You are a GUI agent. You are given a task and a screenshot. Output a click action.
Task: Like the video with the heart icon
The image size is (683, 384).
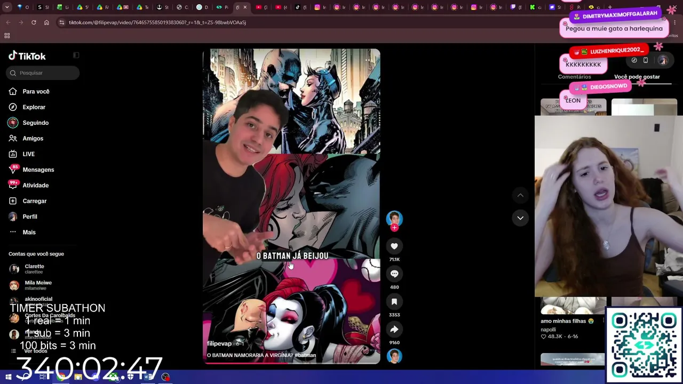pos(394,246)
